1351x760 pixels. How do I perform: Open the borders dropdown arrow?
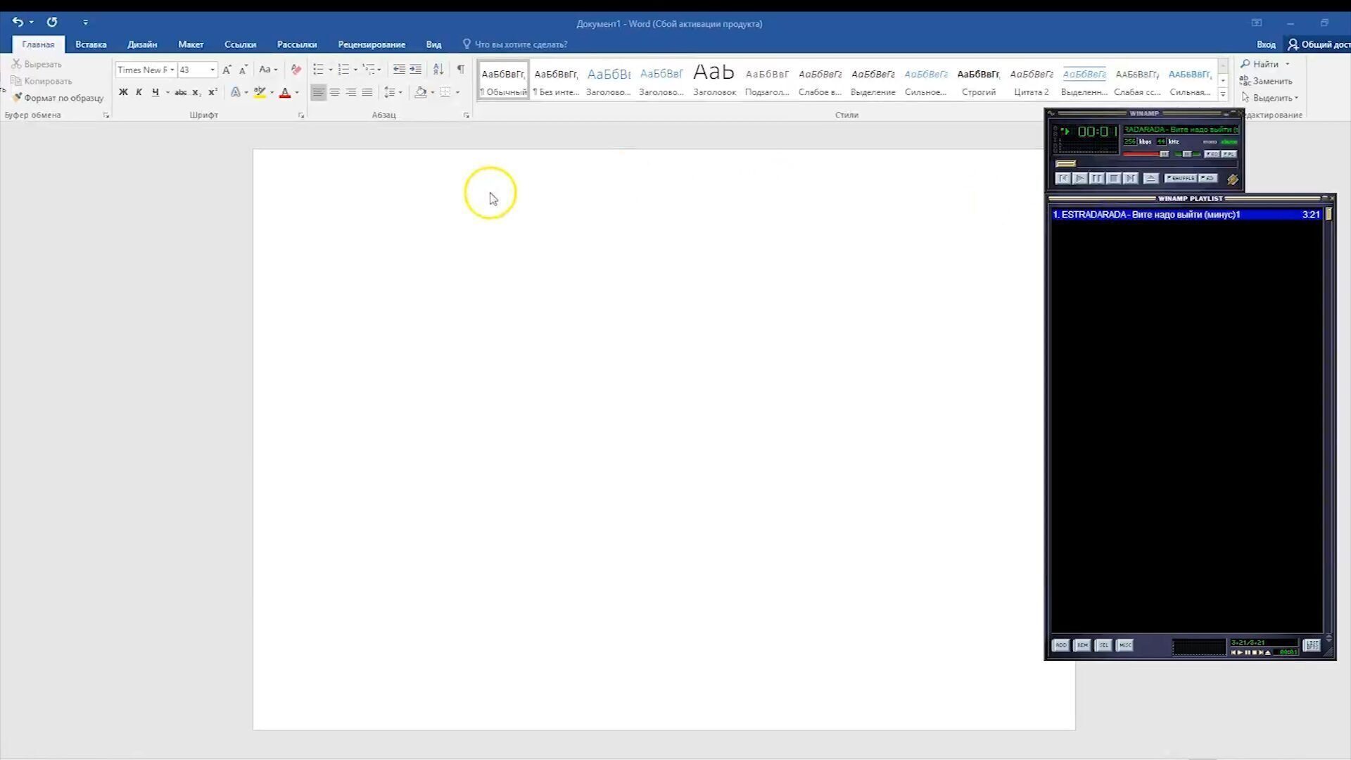click(457, 92)
